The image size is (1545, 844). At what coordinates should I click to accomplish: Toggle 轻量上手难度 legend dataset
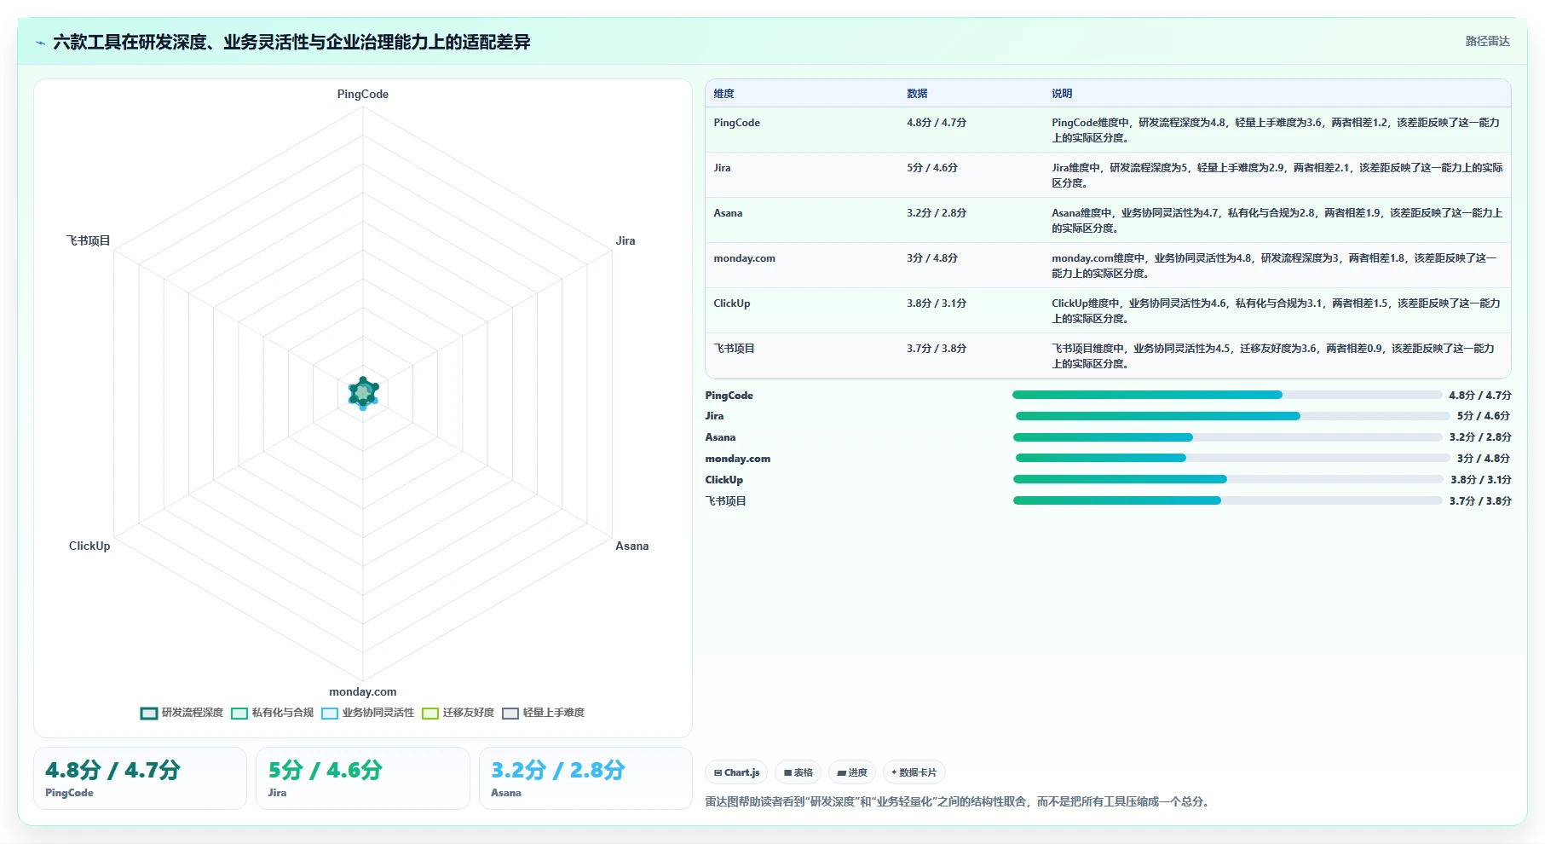click(544, 713)
